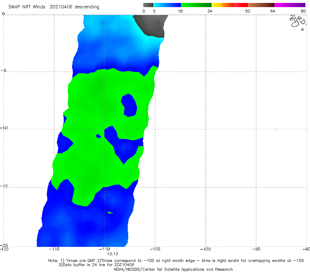This screenshot has height=272, width=310.
Task: Click the gray segment of the color scale
Action: 148,5
